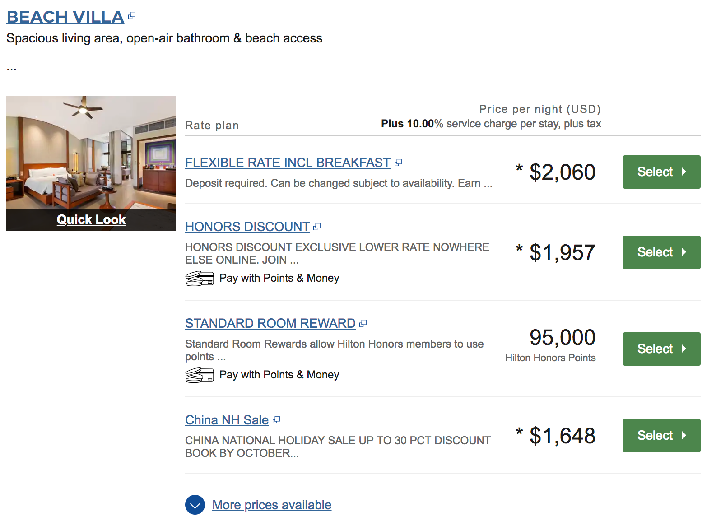View China NH Sale rate details

[227, 420]
